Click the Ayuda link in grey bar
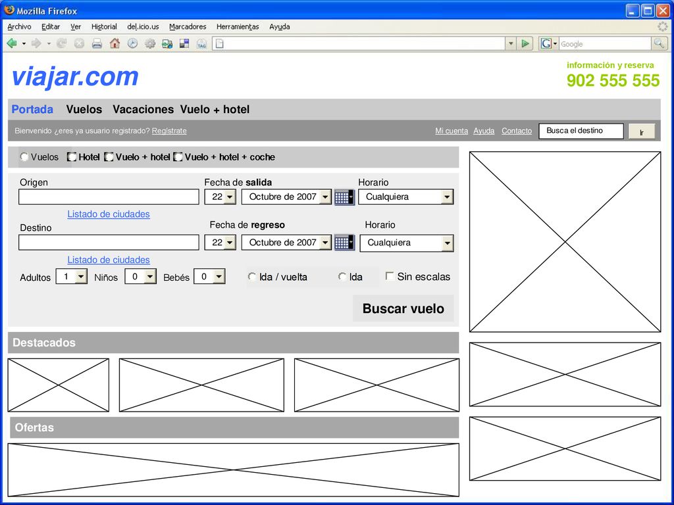674x505 pixels. [484, 131]
